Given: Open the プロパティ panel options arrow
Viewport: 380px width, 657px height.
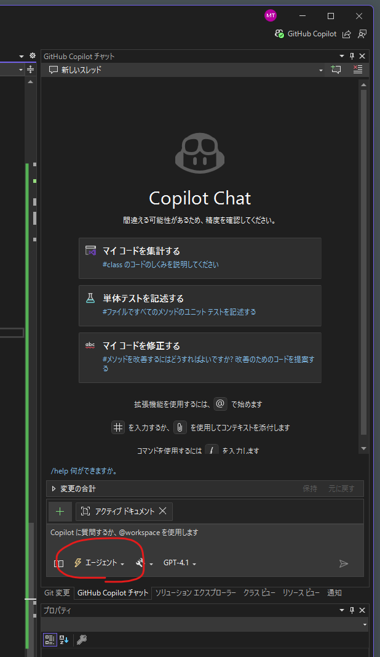Looking at the screenshot, I should [341, 610].
